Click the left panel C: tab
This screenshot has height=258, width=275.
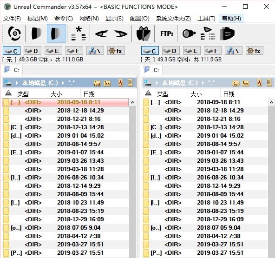click(x=12, y=70)
